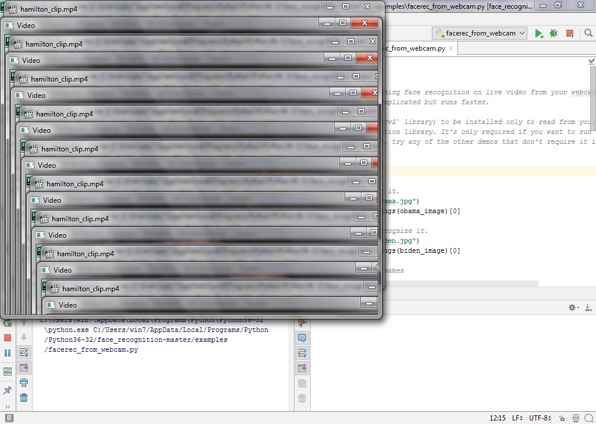Expand the >> more actions in Run toolbar
Image resolution: width=596 pixels, height=424 pixels.
coord(8,407)
